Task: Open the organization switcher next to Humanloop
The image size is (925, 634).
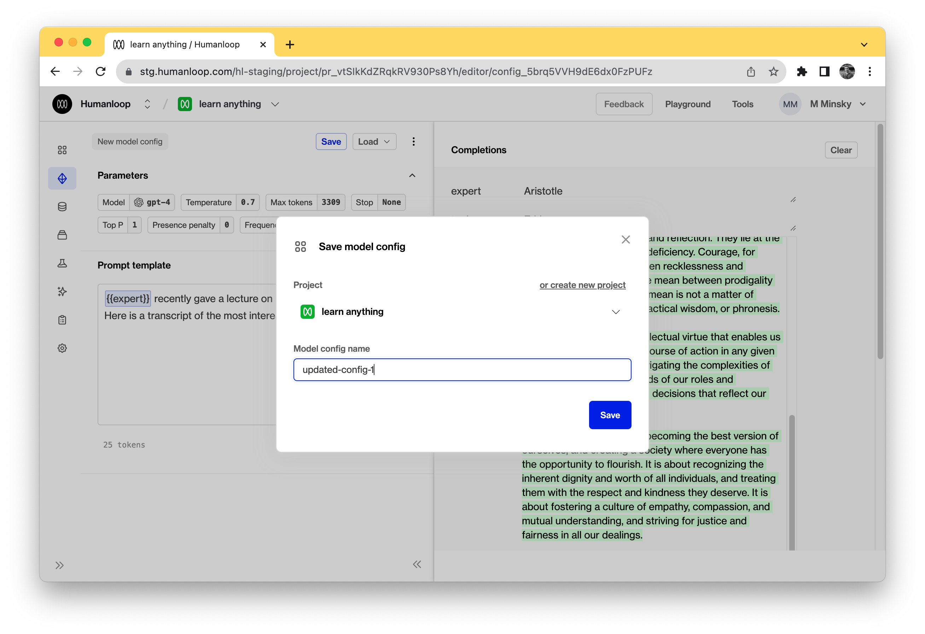Action: (x=147, y=104)
